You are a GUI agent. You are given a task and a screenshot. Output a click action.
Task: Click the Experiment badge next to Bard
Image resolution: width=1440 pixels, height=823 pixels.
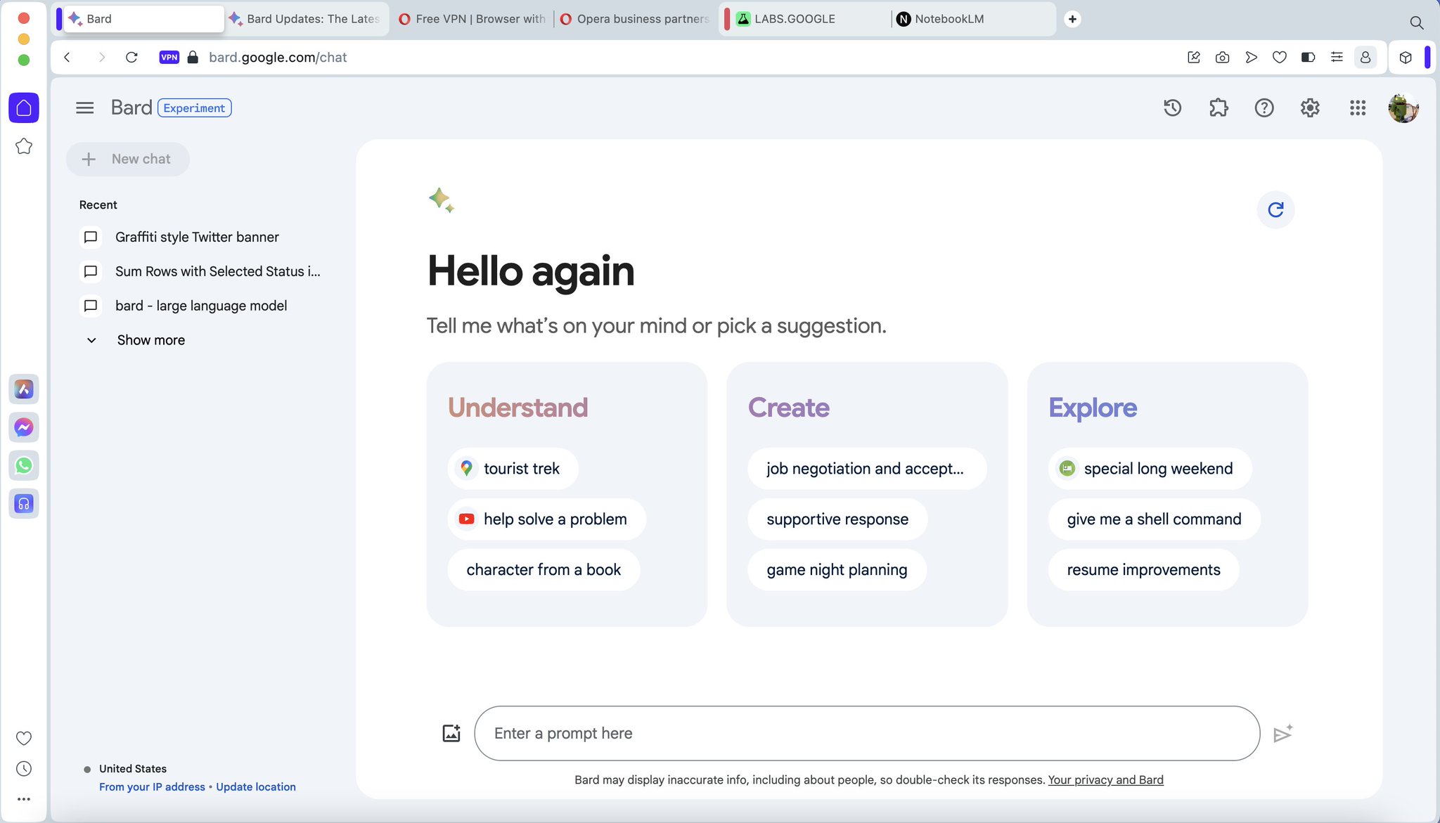(x=195, y=108)
